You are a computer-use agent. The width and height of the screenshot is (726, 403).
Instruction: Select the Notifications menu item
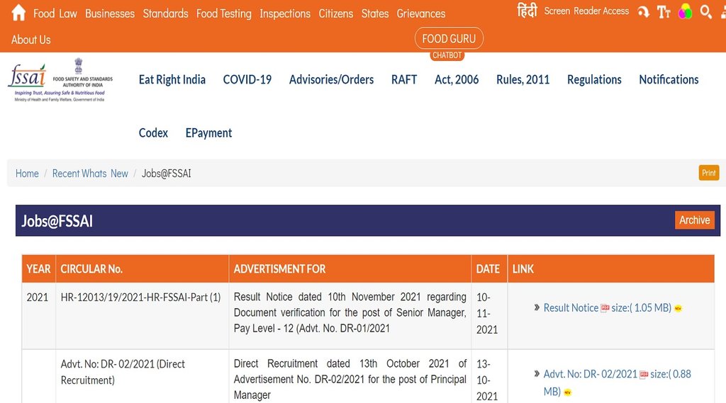(669, 79)
